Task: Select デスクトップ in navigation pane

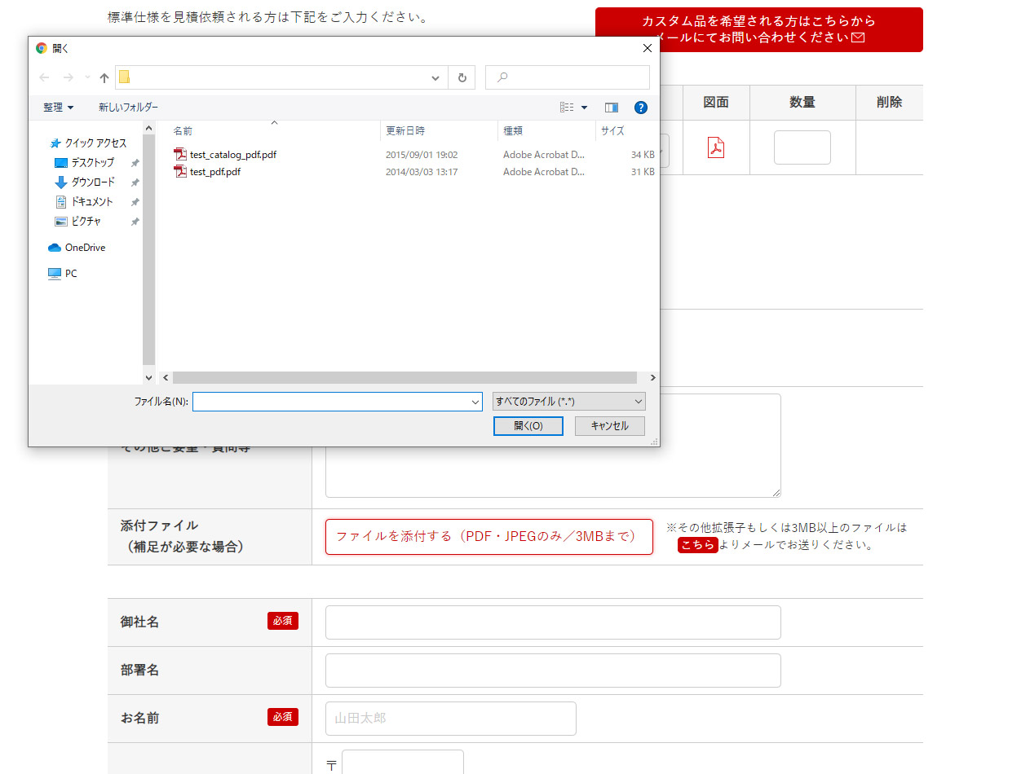Action: click(85, 162)
